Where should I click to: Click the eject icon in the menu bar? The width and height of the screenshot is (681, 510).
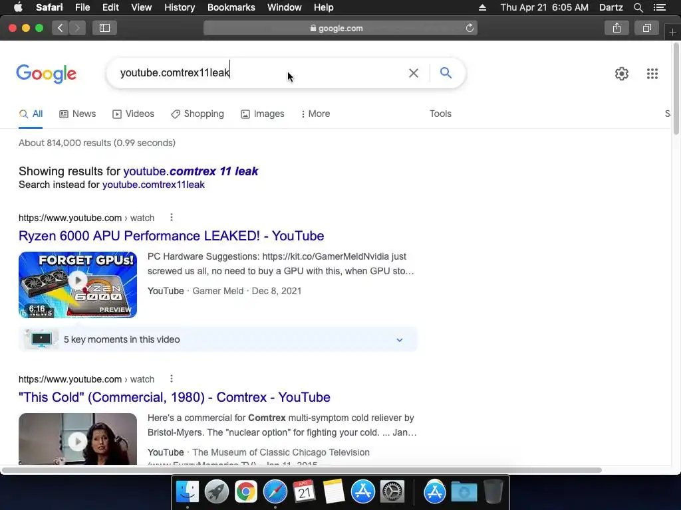(x=482, y=7)
